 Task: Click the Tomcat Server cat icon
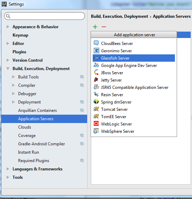(96, 109)
